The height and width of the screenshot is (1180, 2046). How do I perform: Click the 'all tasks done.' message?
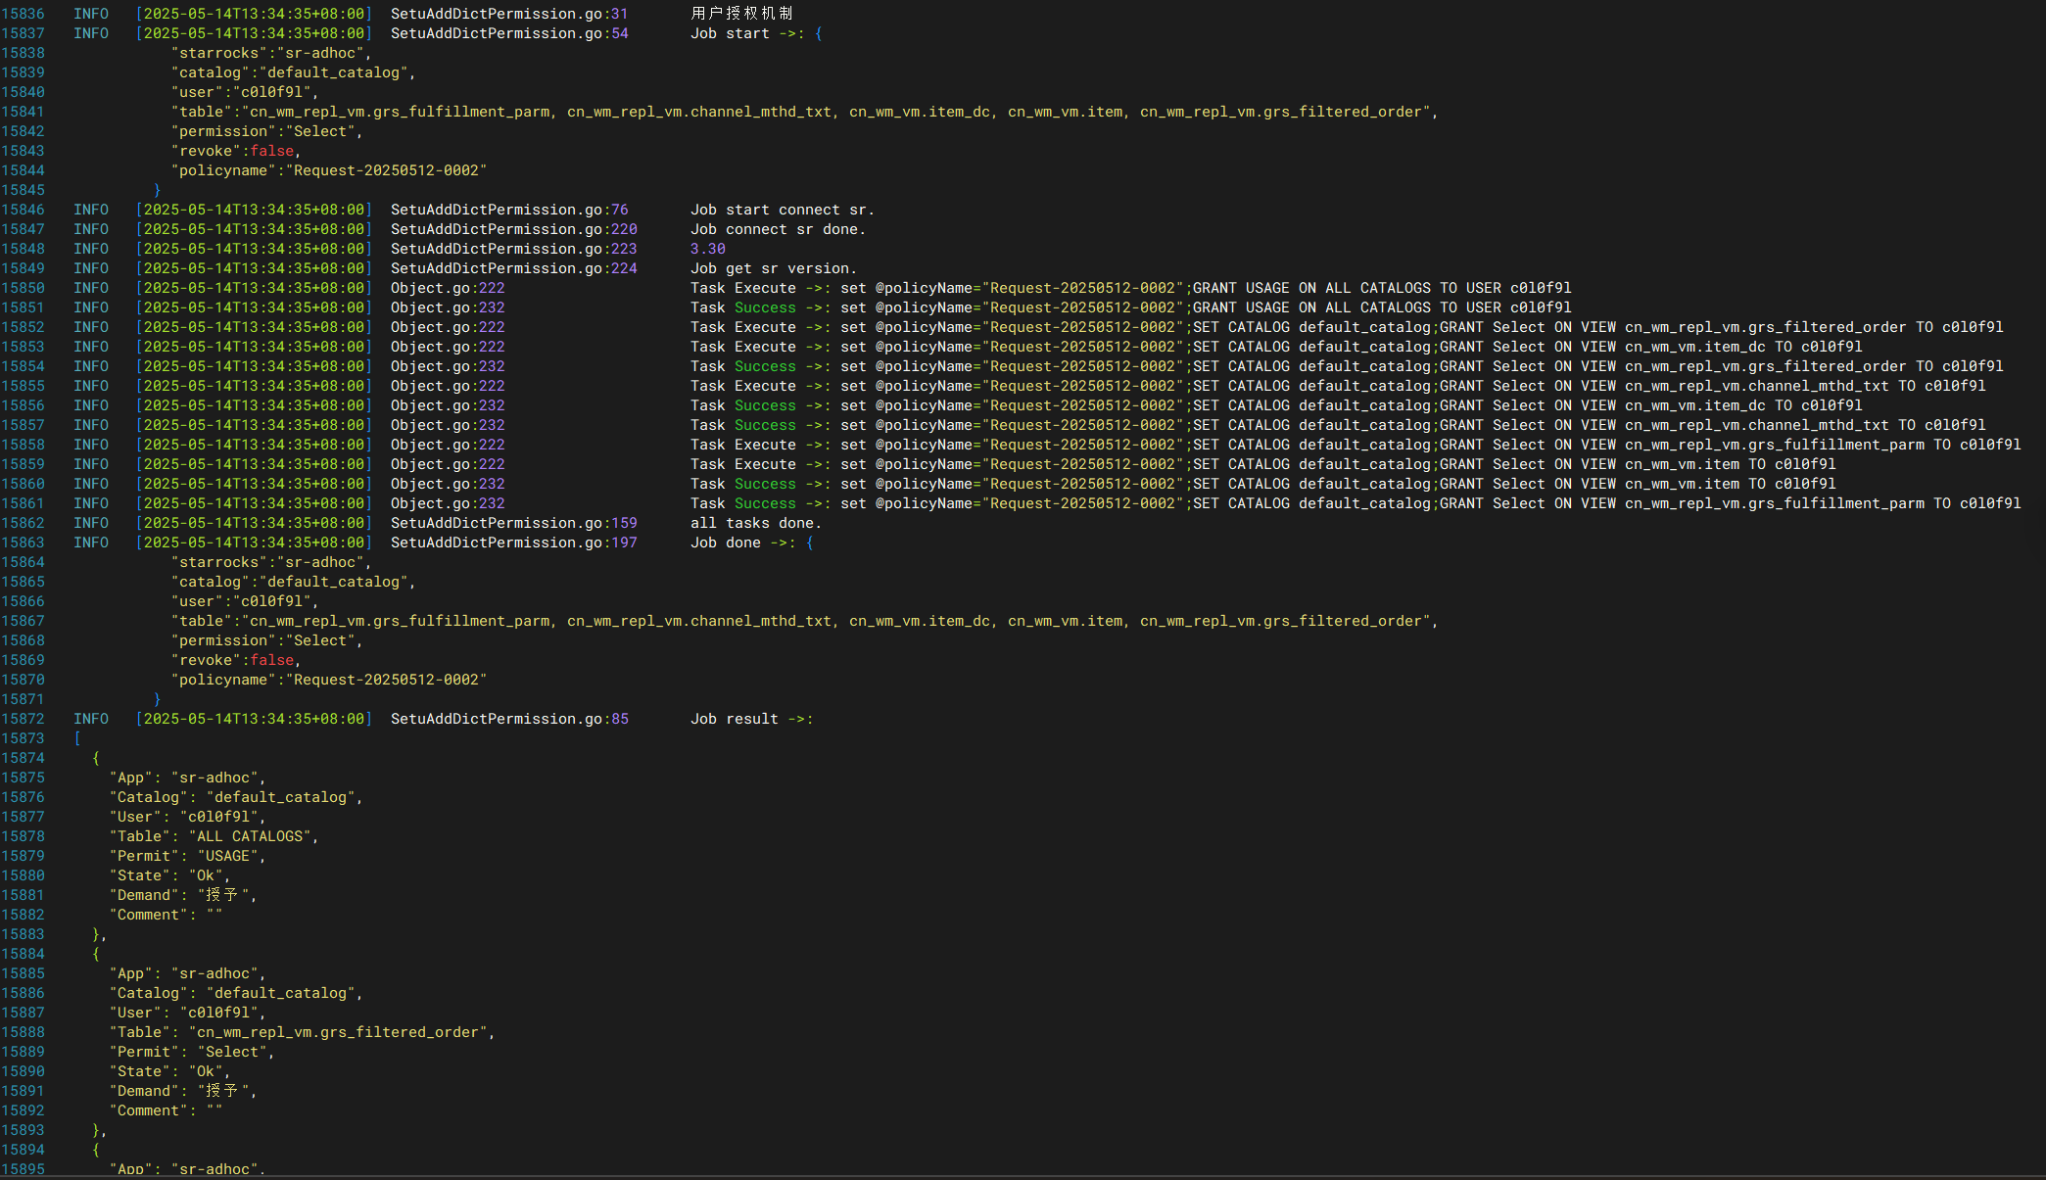coord(756,523)
